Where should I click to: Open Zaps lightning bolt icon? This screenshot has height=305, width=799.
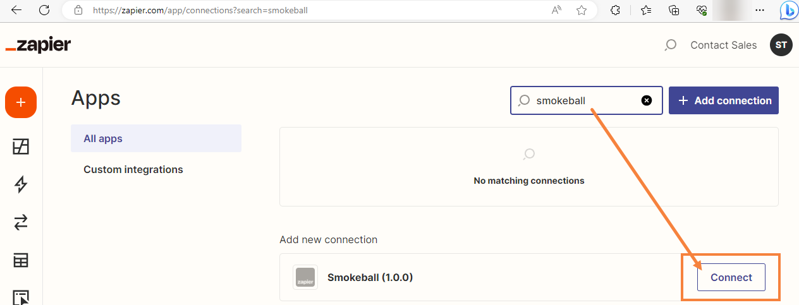[21, 184]
